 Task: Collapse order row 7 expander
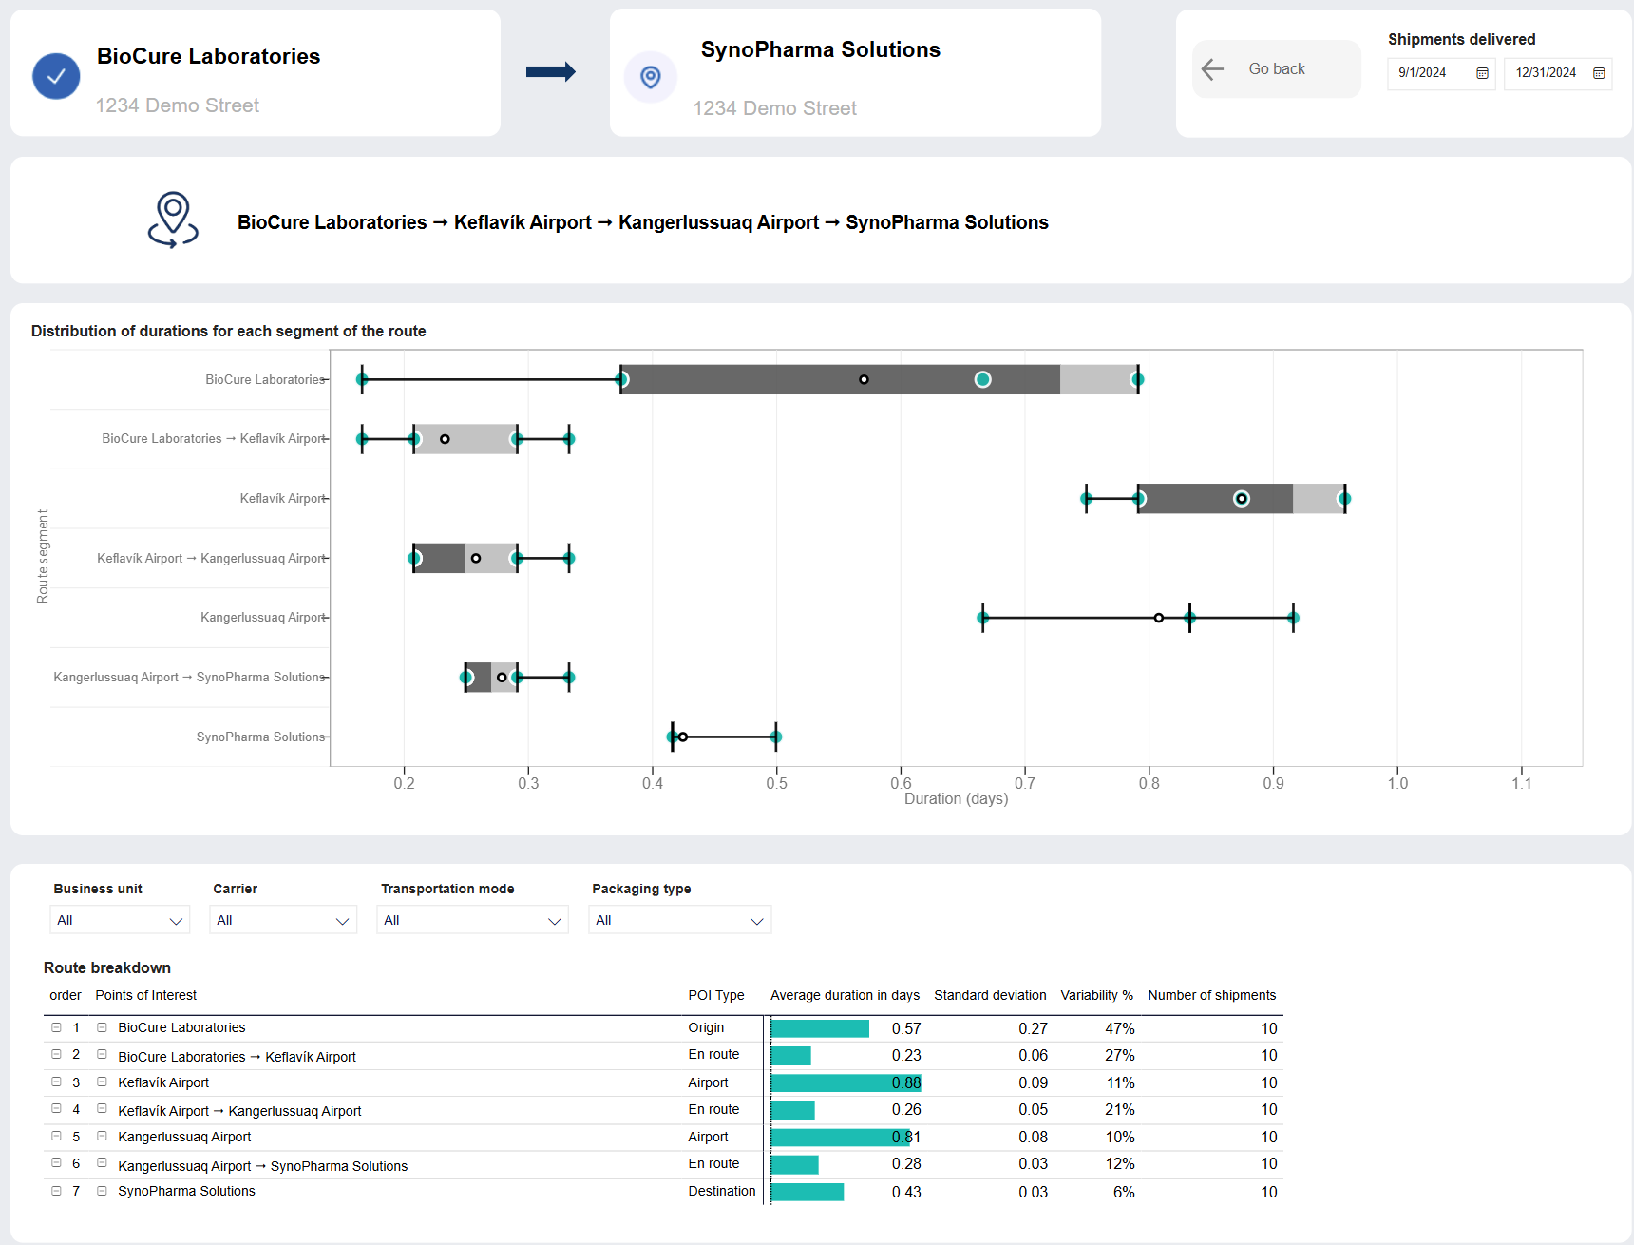point(56,1190)
